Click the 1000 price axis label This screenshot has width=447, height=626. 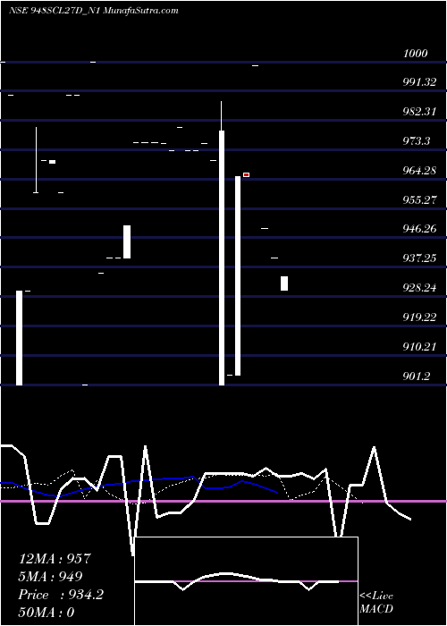(x=416, y=53)
